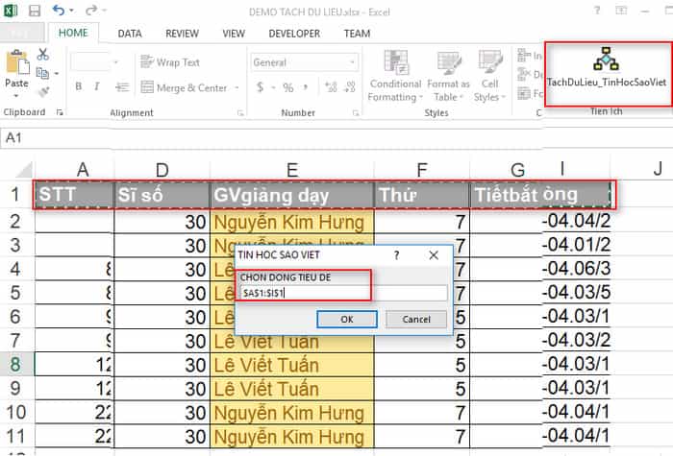
Task: Open Number format dialog launcher
Action: 356,113
